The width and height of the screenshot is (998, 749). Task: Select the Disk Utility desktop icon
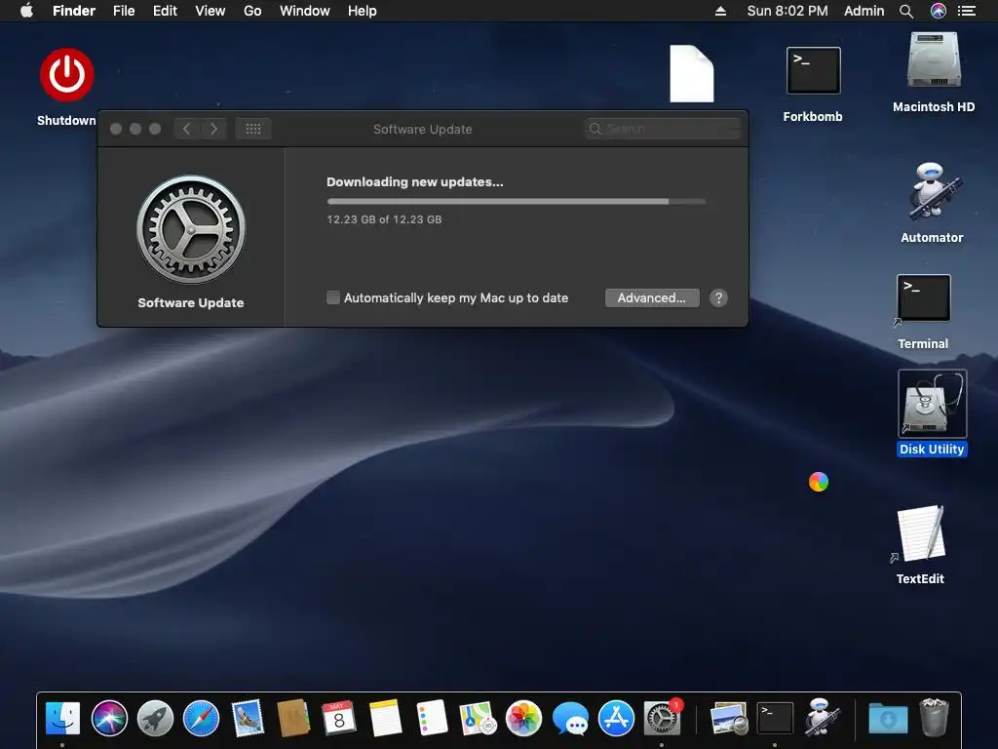[x=932, y=403]
